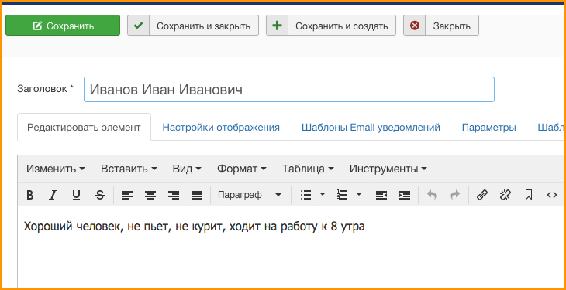The width and height of the screenshot is (566, 290).
Task: Apply strikethrough formatting
Action: pyautogui.click(x=99, y=195)
